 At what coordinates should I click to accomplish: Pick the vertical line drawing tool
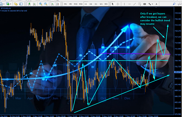(x=124, y=4)
